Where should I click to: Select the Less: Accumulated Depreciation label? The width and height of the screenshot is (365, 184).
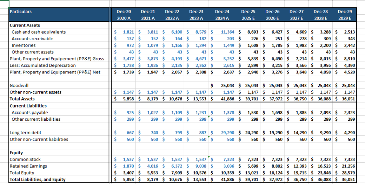click(x=42, y=65)
